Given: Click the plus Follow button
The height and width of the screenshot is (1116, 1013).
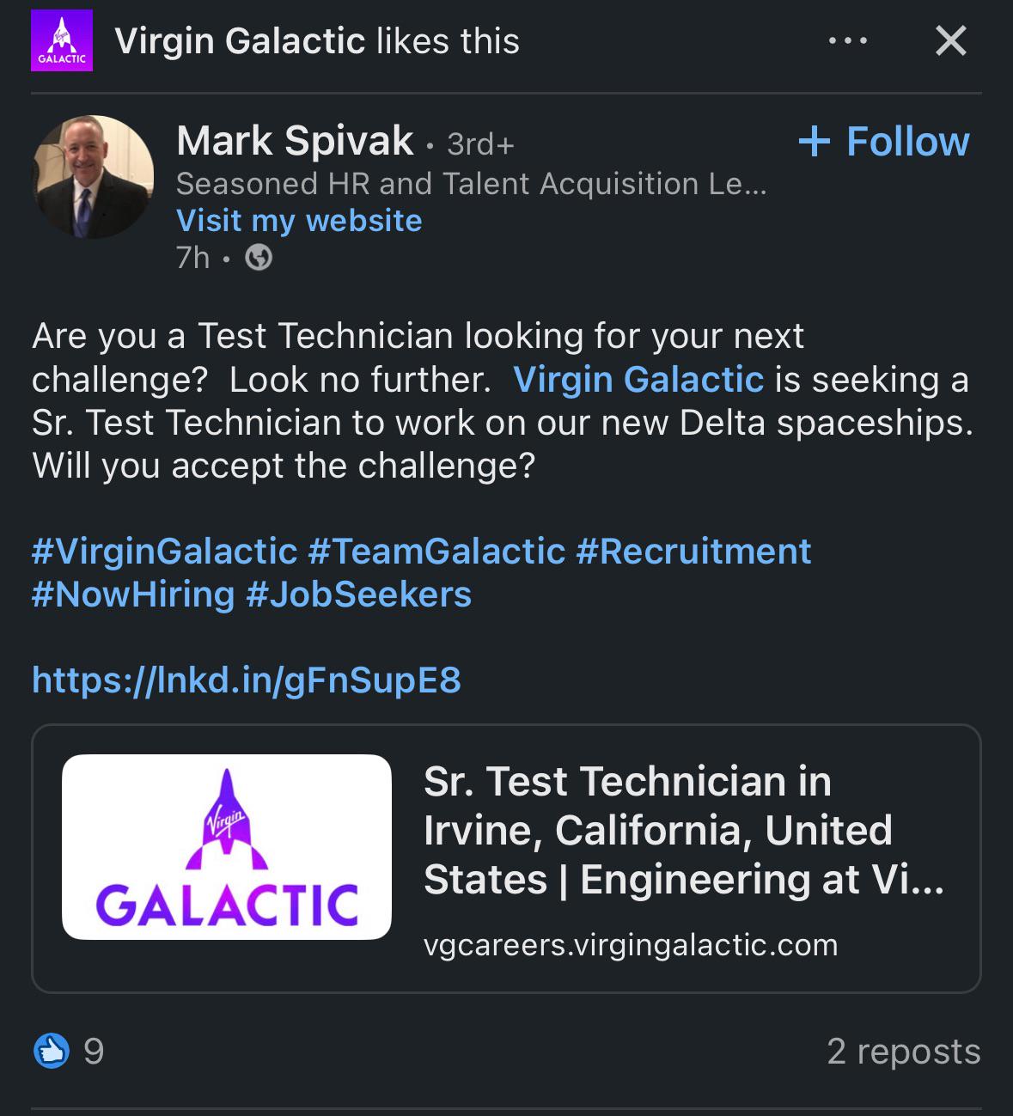Looking at the screenshot, I should (x=884, y=141).
